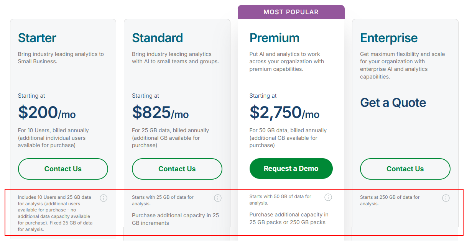This screenshot has height=244, width=467.
Task: Click the Premium plan heading
Action: (x=275, y=38)
